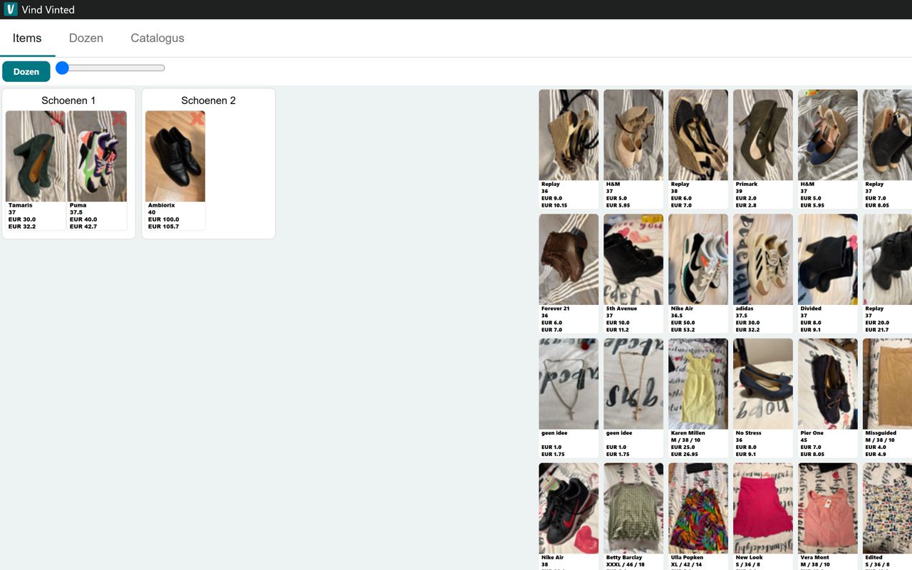Select the Replay size 38 espadrille item
This screenshot has width=912, height=570.
698,149
